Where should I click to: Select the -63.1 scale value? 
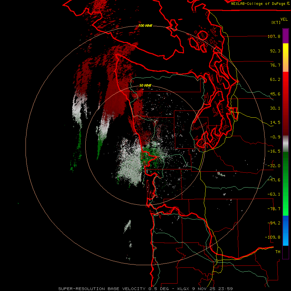(x=274, y=194)
